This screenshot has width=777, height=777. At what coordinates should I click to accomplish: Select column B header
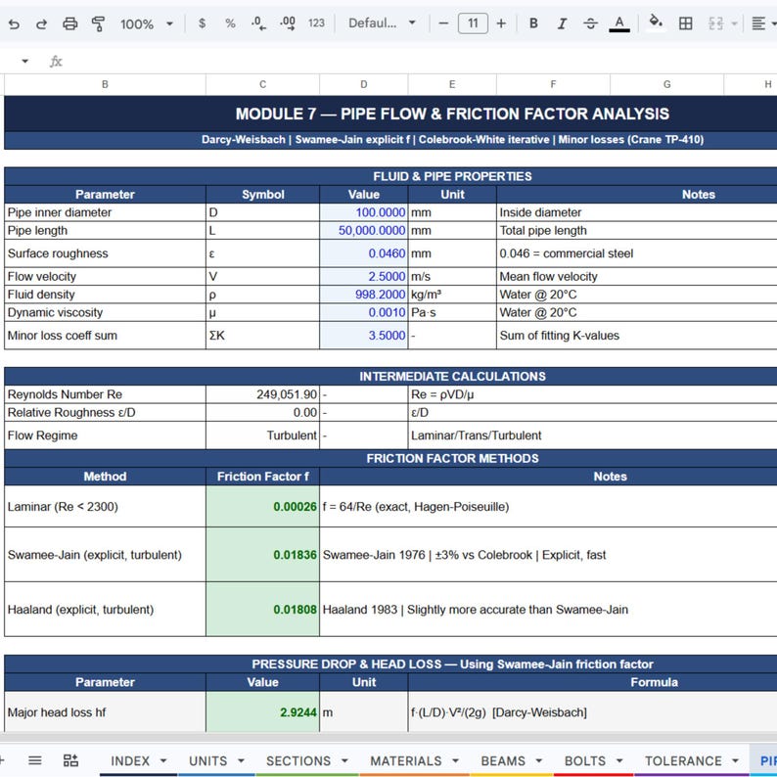(105, 84)
